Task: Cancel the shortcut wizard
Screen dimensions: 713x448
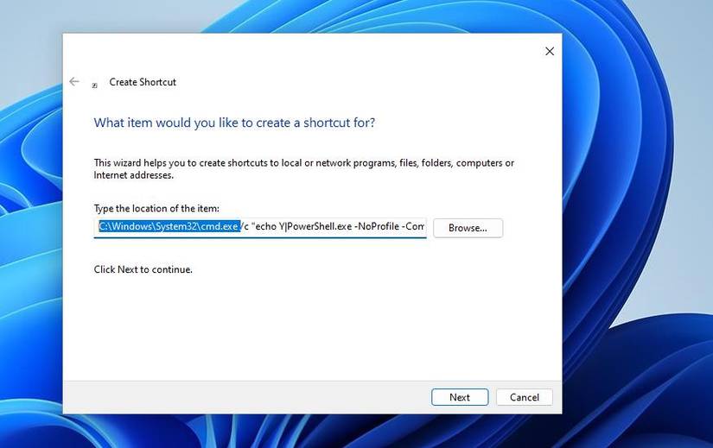Action: (x=525, y=397)
